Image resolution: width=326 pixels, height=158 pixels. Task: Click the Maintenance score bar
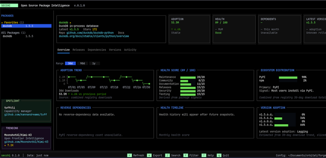tap(188, 77)
